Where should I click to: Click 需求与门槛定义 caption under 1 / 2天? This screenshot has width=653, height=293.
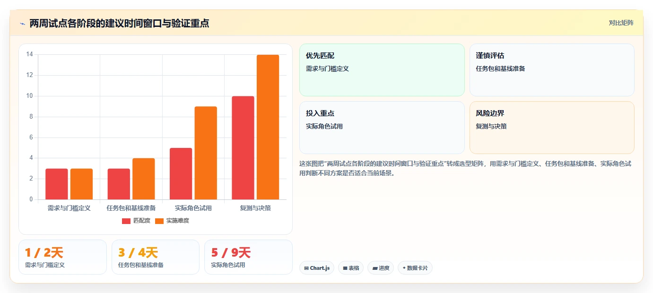pyautogui.click(x=45, y=265)
